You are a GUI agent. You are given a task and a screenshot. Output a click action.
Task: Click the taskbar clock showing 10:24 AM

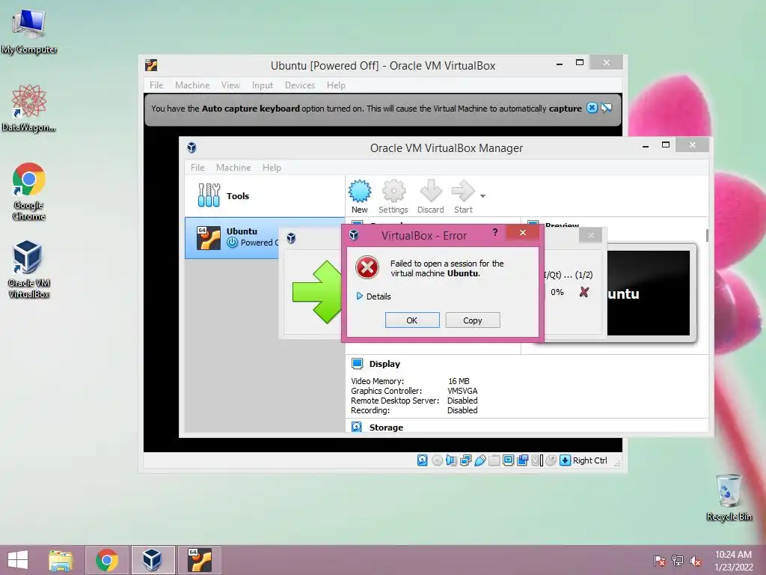[733, 560]
